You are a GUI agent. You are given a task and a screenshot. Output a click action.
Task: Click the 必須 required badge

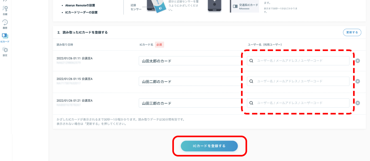click(159, 45)
